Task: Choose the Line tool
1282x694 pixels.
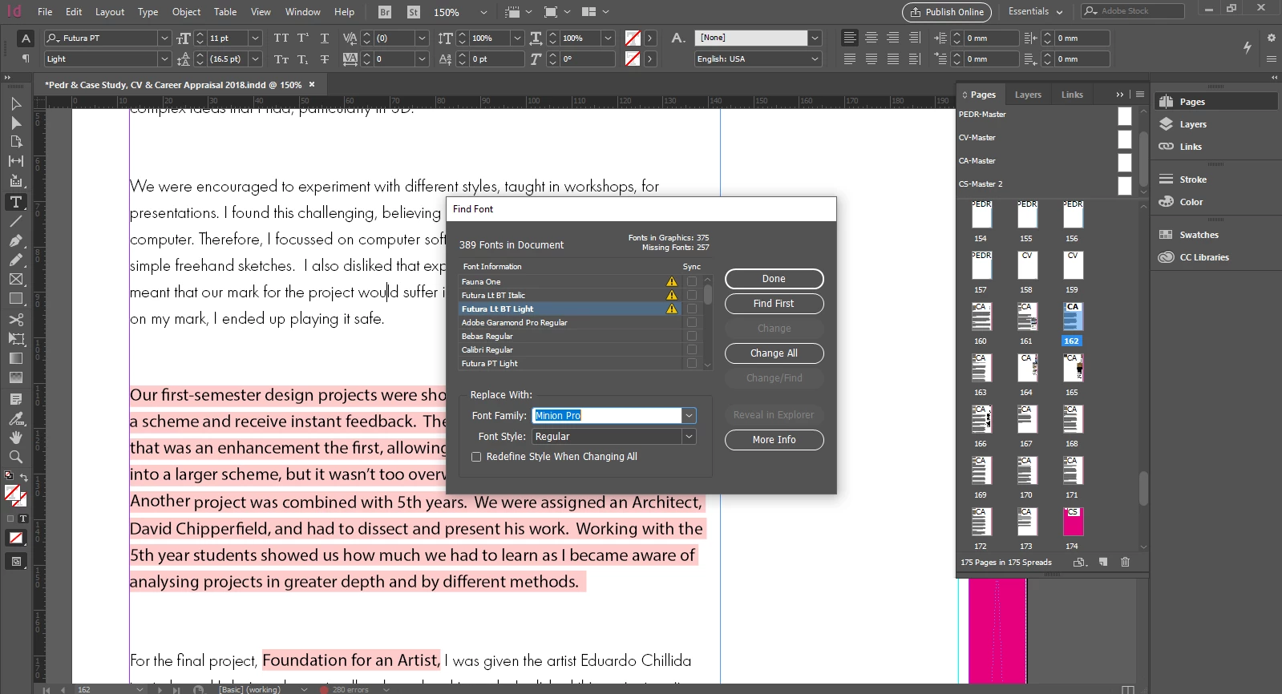Action: 16,221
